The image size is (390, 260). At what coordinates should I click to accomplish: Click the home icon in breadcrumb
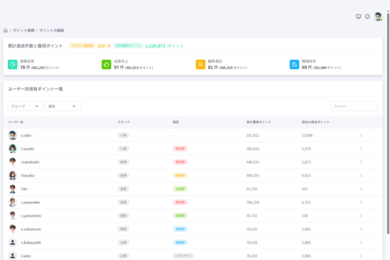pyautogui.click(x=6, y=30)
